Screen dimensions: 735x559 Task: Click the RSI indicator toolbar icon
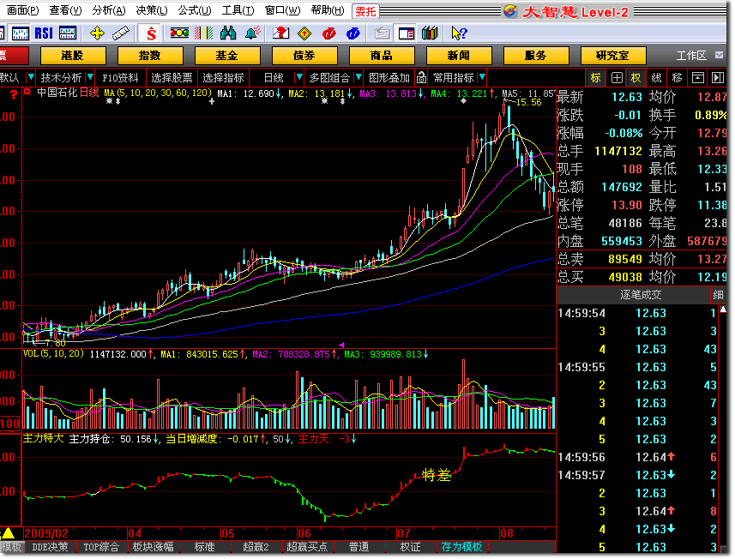(44, 33)
